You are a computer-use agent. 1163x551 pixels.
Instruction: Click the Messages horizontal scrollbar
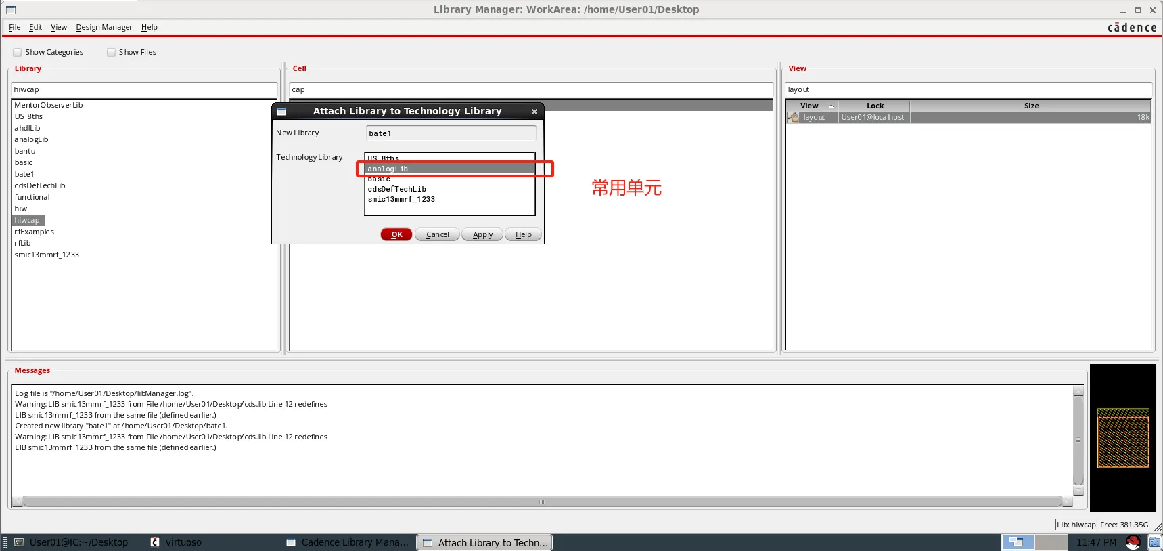pyautogui.click(x=541, y=502)
